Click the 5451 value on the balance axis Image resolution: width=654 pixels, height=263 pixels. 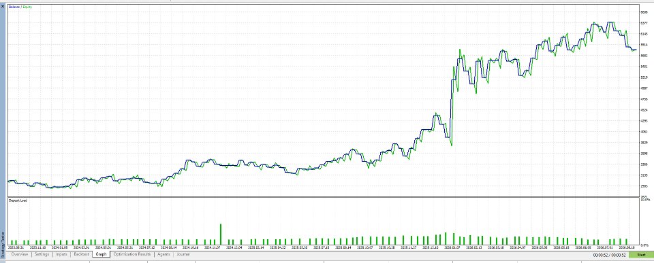644,67
